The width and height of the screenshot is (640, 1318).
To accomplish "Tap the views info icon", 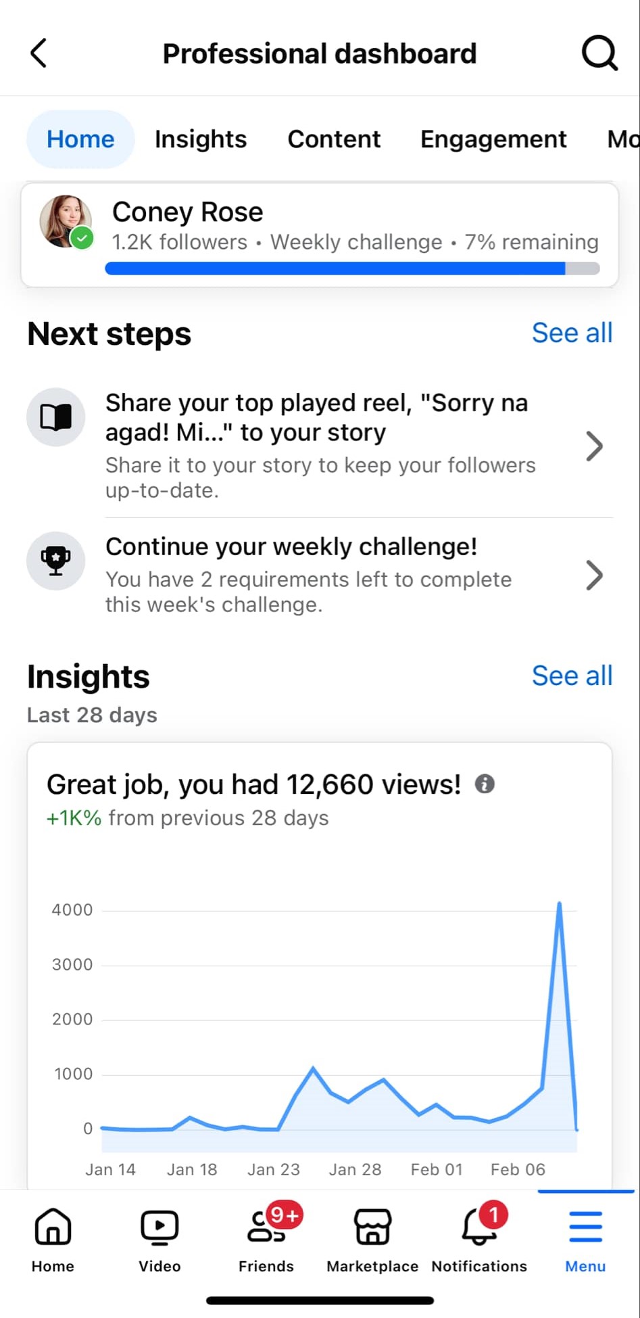I will point(485,784).
